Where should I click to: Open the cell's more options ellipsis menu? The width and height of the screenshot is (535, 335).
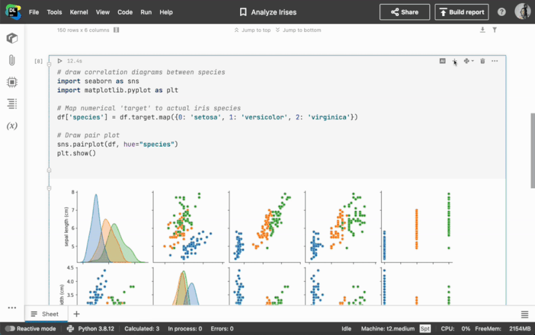pyautogui.click(x=495, y=61)
